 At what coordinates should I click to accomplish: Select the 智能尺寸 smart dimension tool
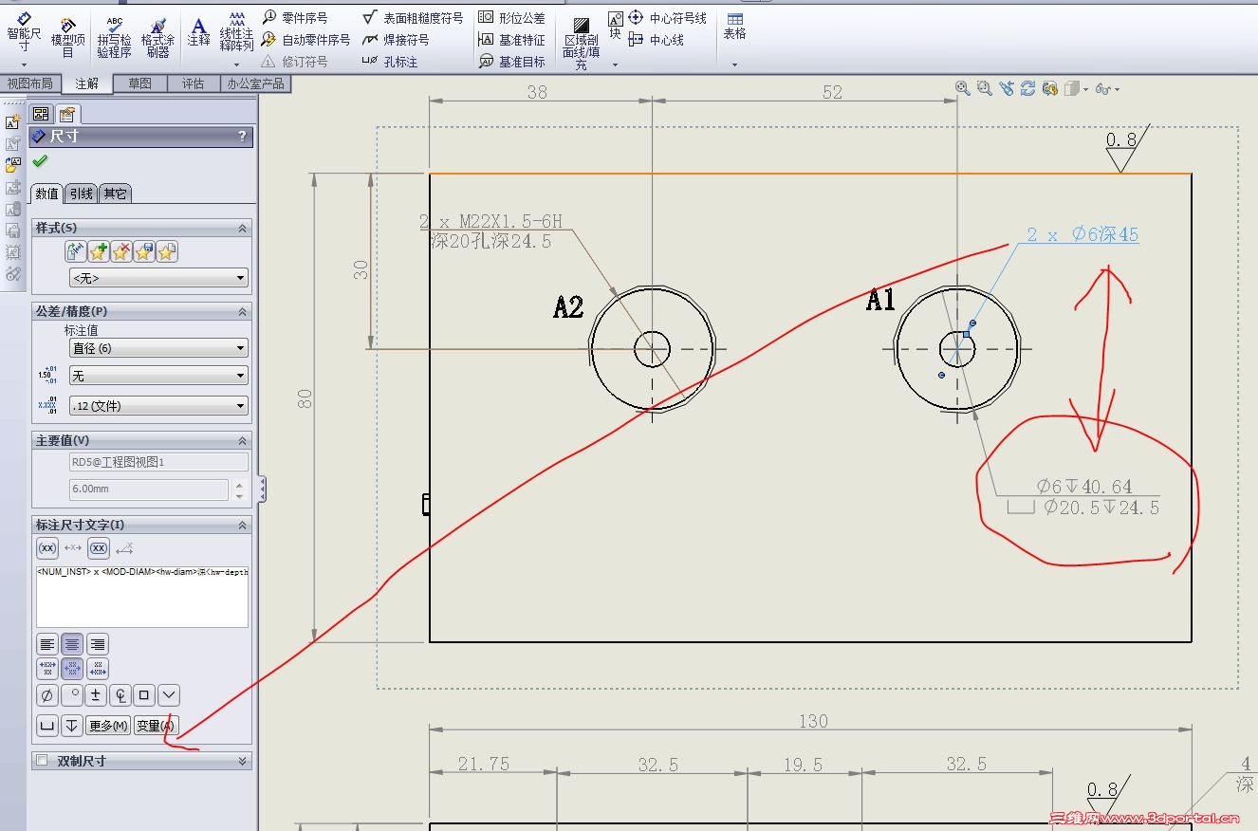tap(23, 31)
